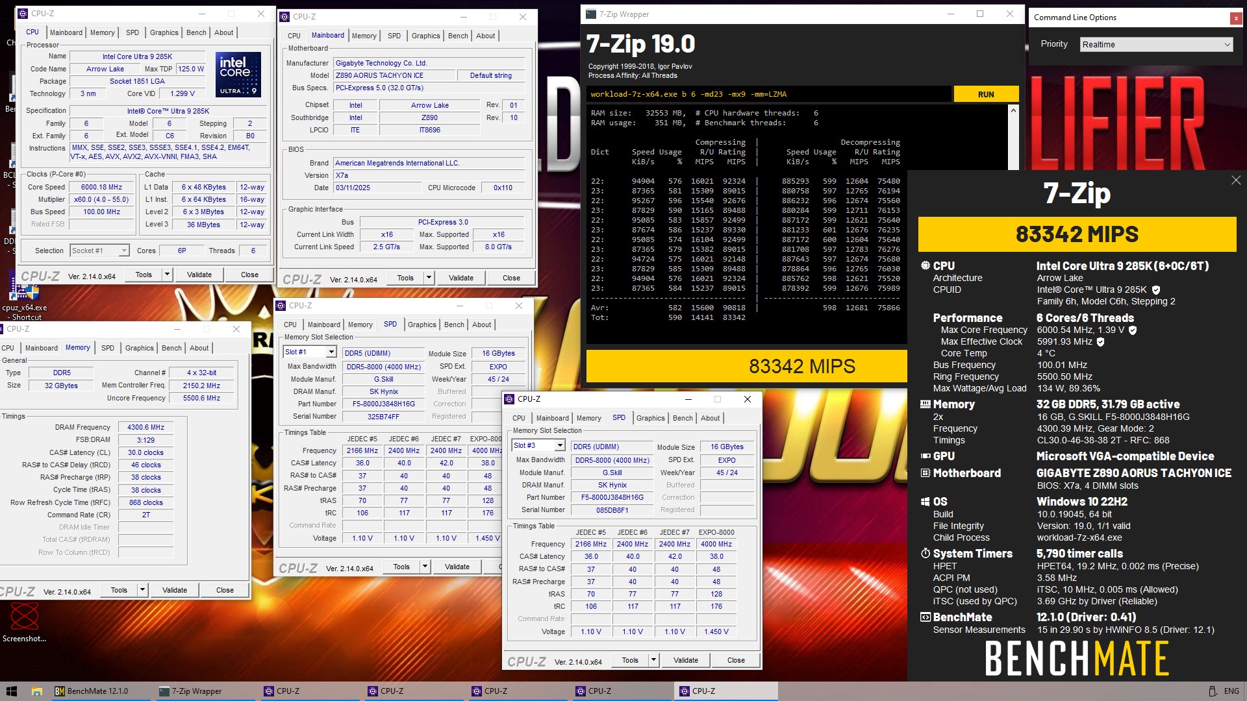The image size is (1247, 701).
Task: Click Serial Number 085DB8F1 field
Action: pos(612,510)
